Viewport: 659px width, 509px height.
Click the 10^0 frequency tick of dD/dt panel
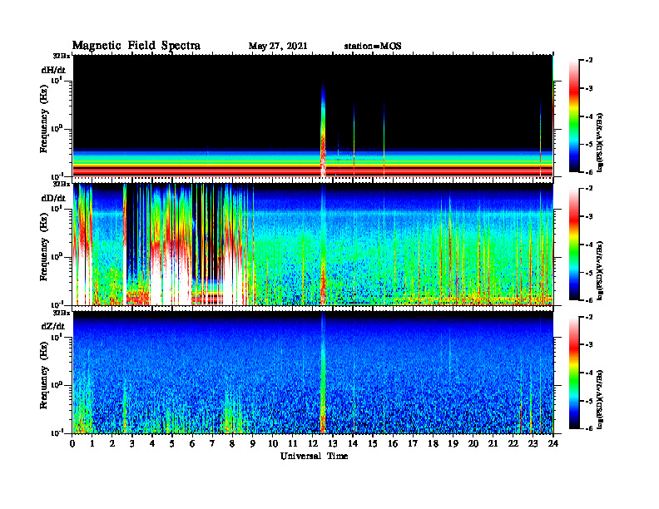click(57, 257)
